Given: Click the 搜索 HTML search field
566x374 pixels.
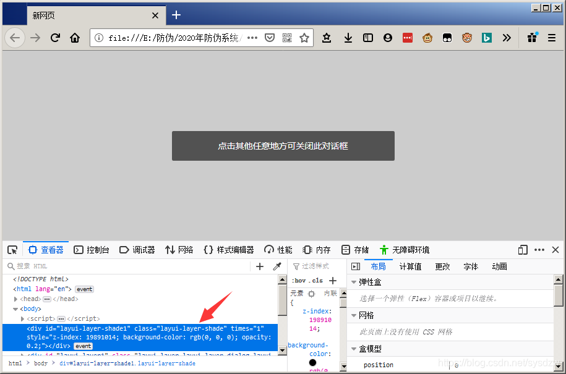Looking at the screenshot, I should (37, 266).
